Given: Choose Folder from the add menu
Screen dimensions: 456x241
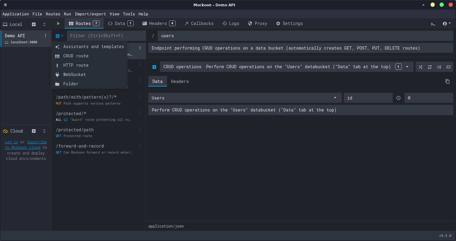Looking at the screenshot, I should pyautogui.click(x=90, y=84).
